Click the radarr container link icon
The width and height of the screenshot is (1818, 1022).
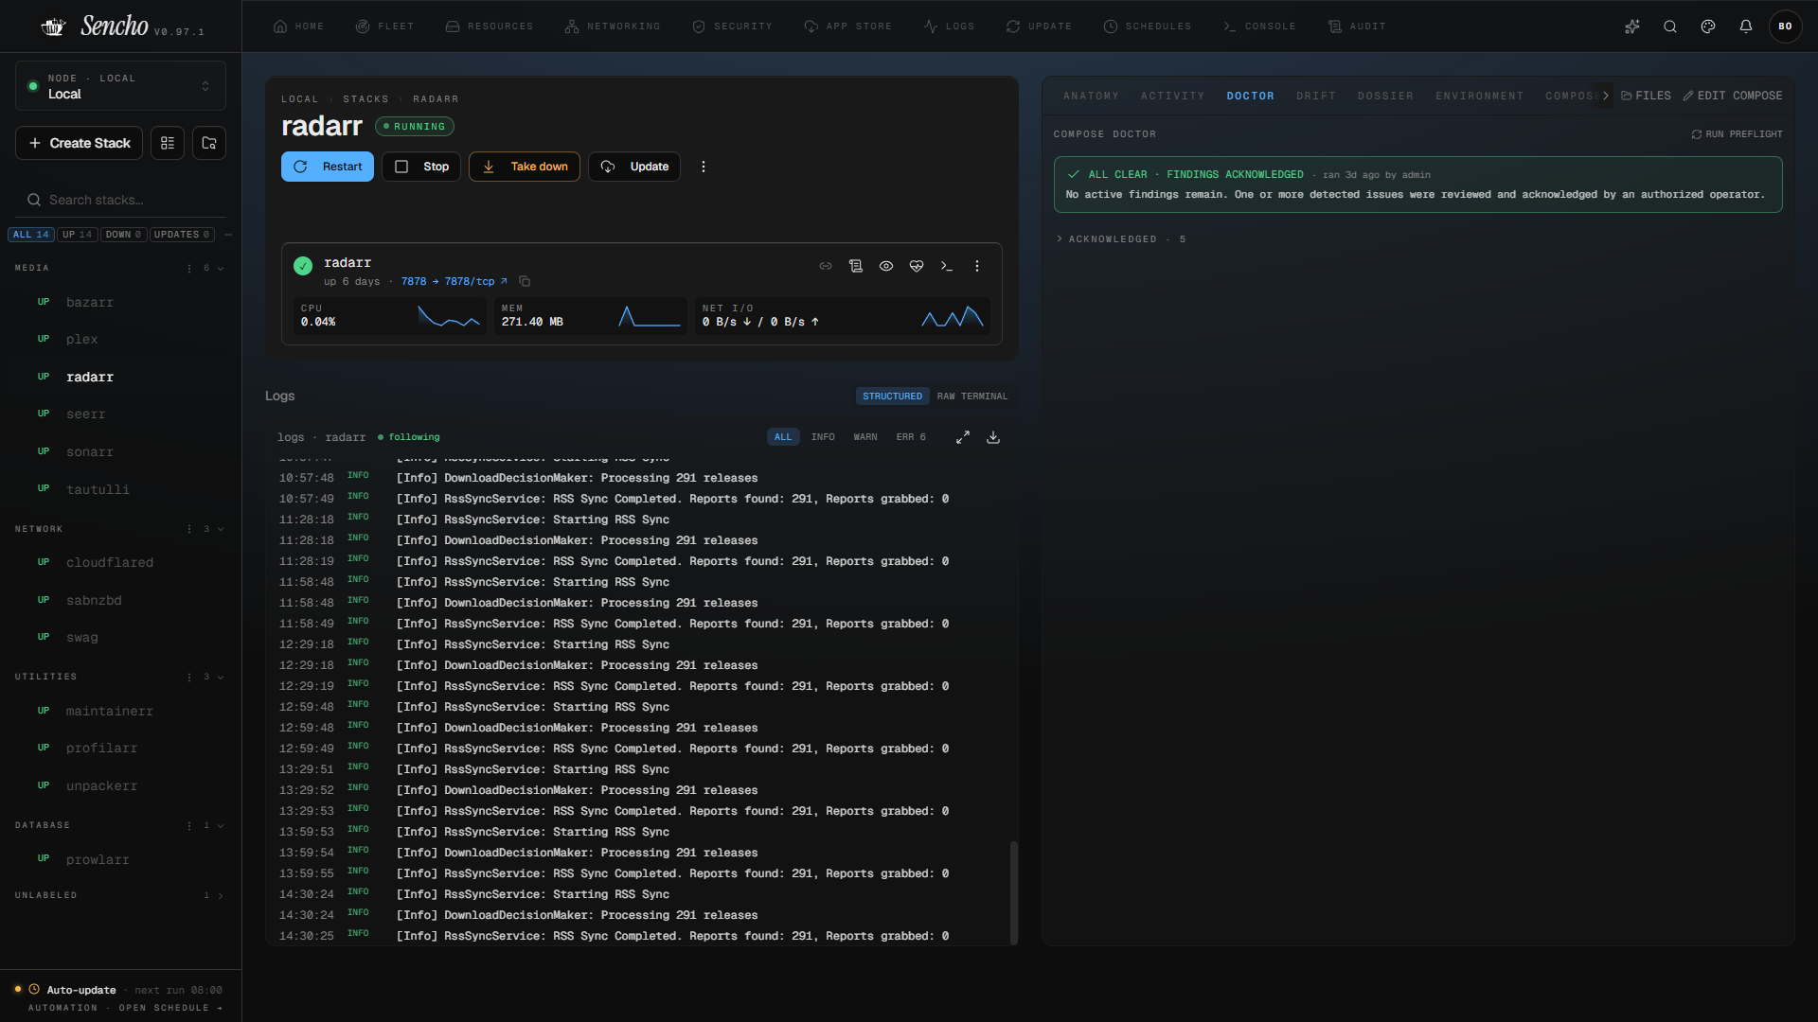[826, 266]
